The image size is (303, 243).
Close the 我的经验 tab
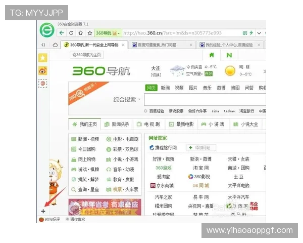click(x=259, y=45)
